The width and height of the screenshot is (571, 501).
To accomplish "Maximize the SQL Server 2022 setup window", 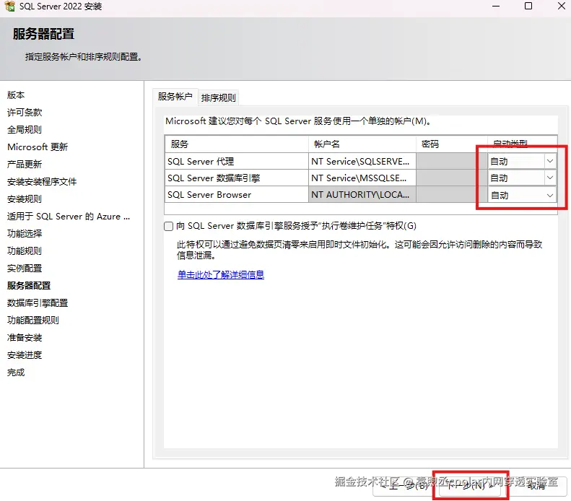I will click(528, 6).
